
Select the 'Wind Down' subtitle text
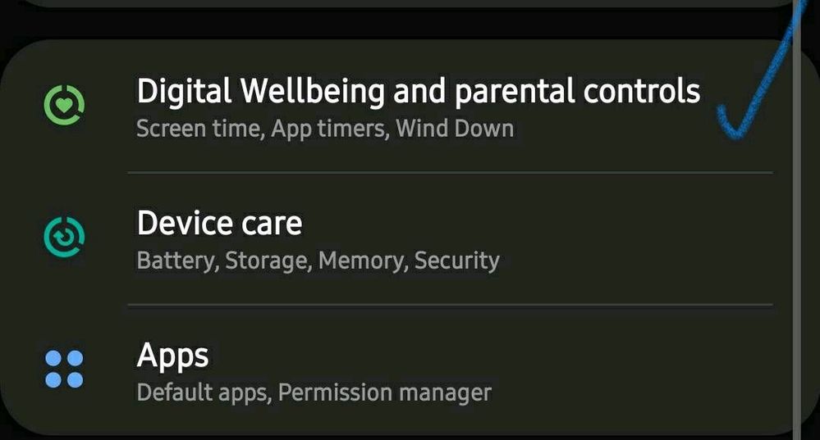click(455, 129)
